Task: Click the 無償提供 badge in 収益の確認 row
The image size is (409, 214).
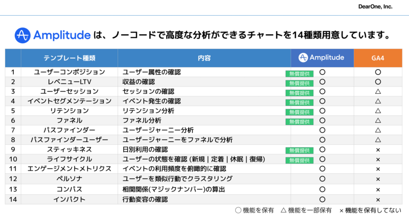Action: click(x=300, y=84)
